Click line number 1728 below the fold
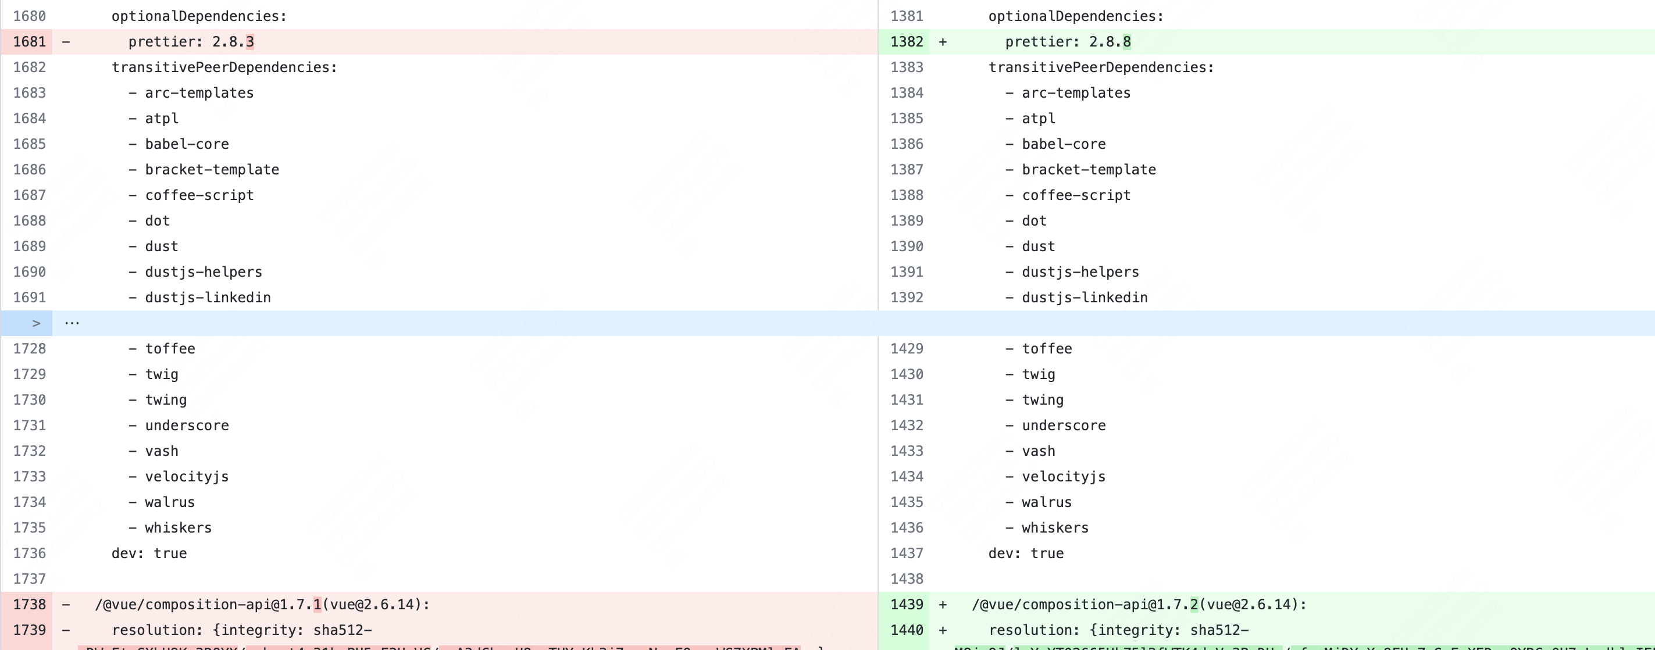 (x=30, y=349)
